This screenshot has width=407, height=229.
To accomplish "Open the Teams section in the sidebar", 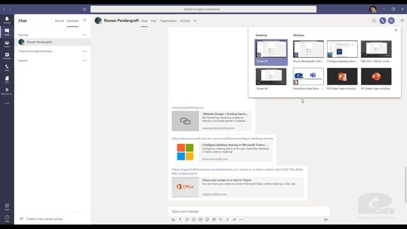I will pos(7,44).
